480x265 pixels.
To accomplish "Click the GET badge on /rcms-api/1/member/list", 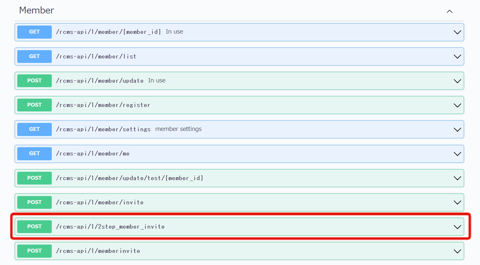I will (x=34, y=56).
